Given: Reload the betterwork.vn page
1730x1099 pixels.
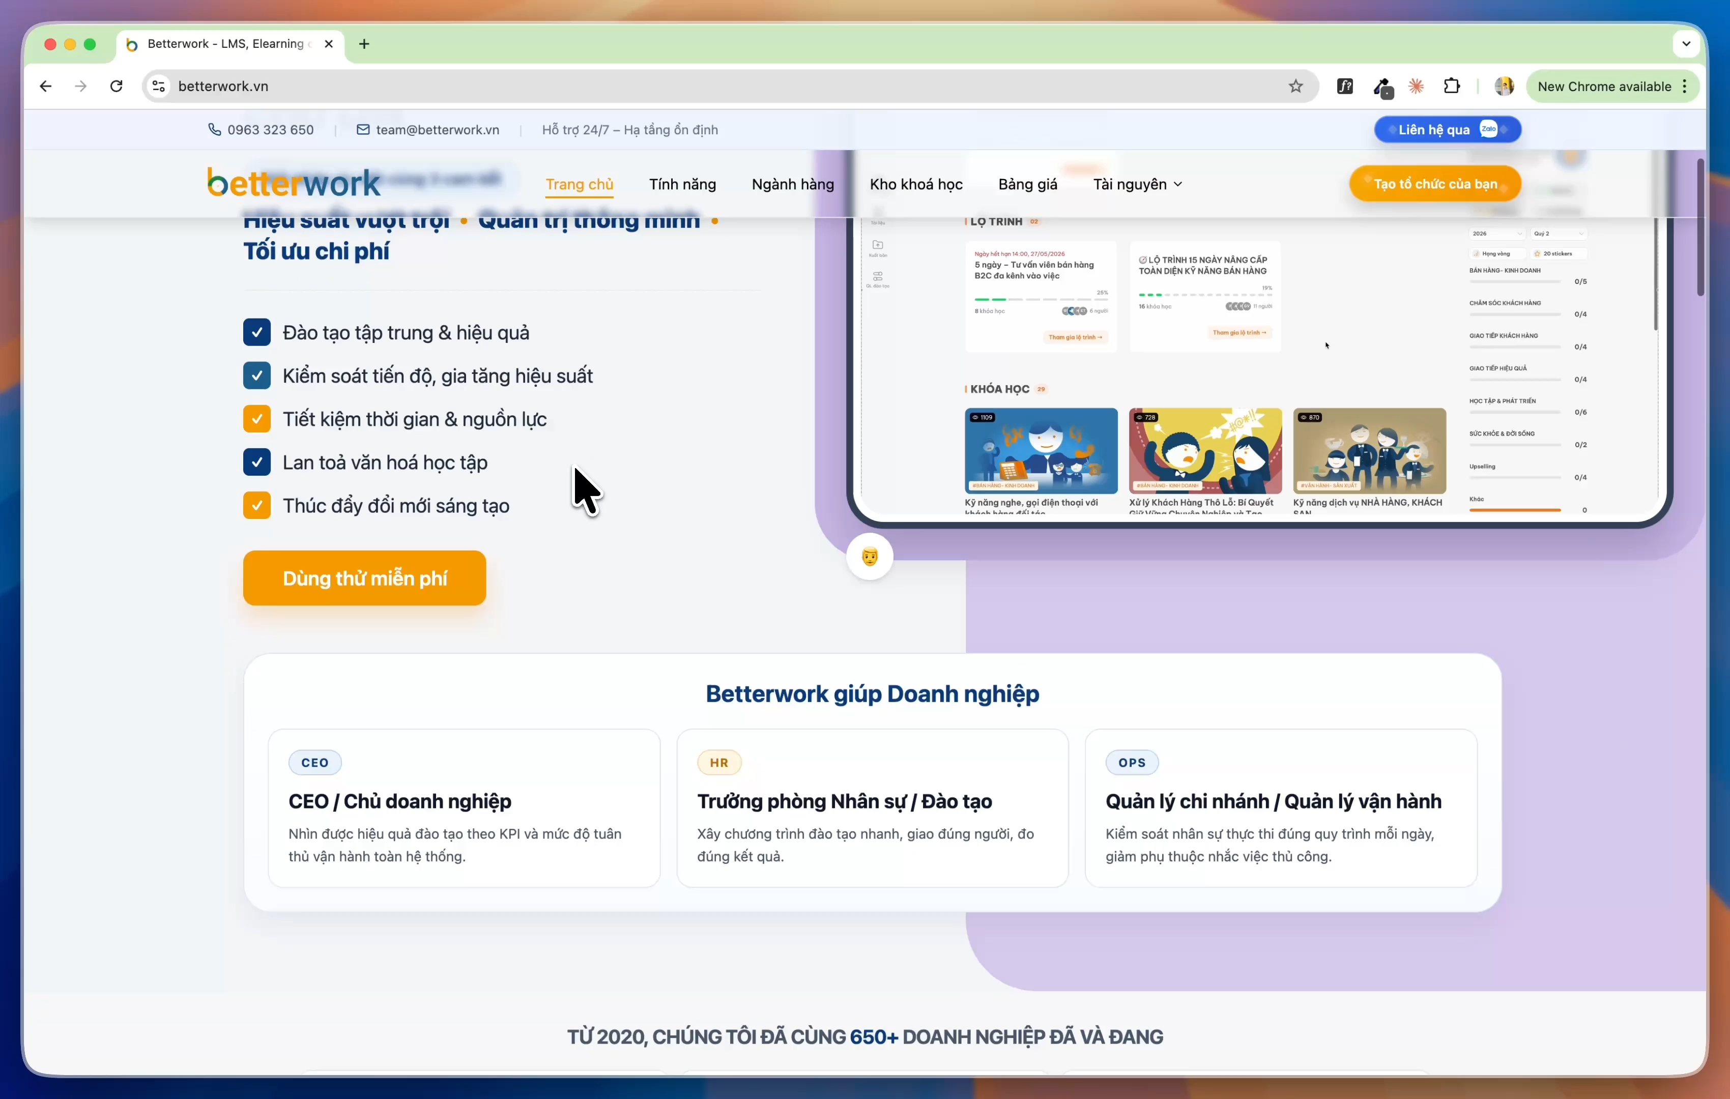Looking at the screenshot, I should coord(117,86).
